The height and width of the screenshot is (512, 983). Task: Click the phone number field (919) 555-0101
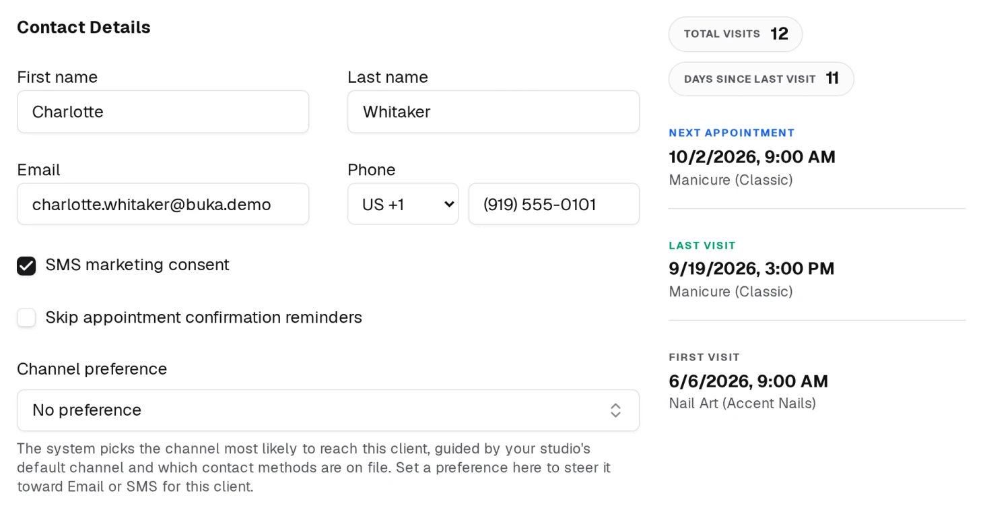pos(554,204)
